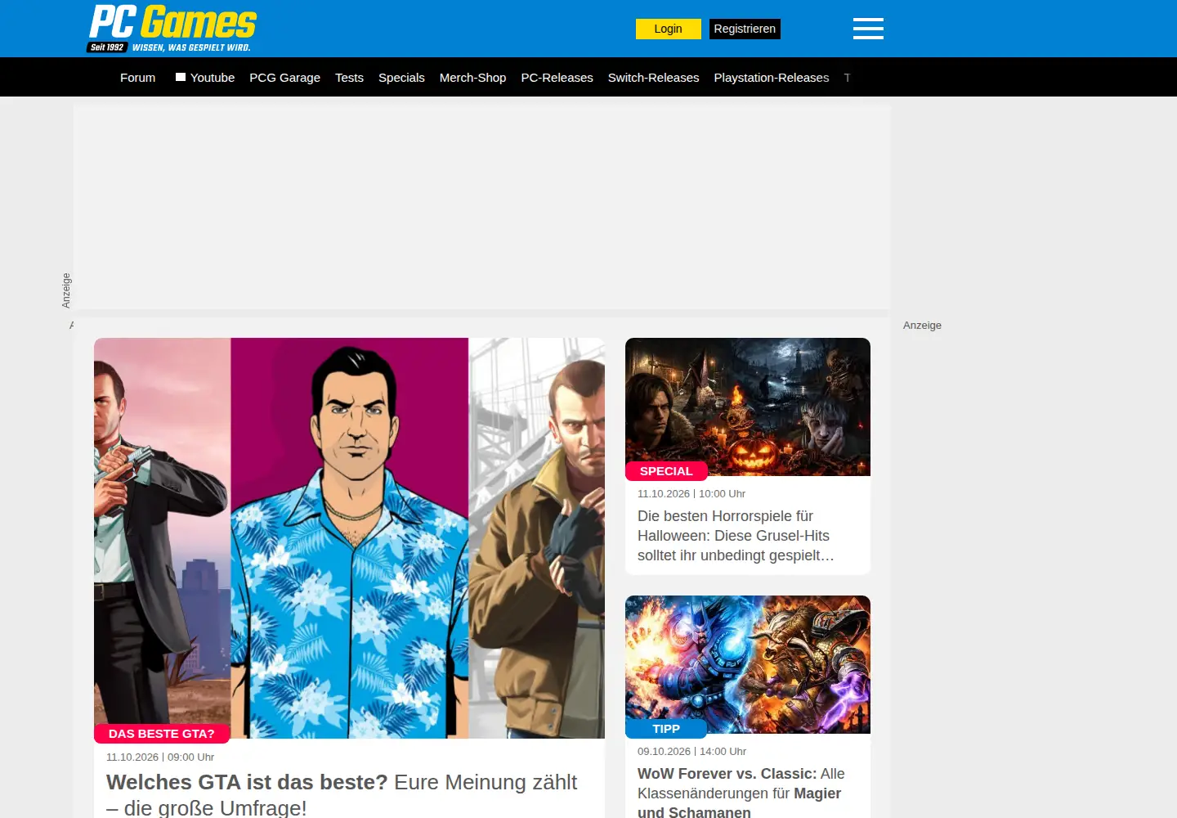Go to PCG Garage section
Image resolution: width=1177 pixels, height=818 pixels.
[x=284, y=78]
